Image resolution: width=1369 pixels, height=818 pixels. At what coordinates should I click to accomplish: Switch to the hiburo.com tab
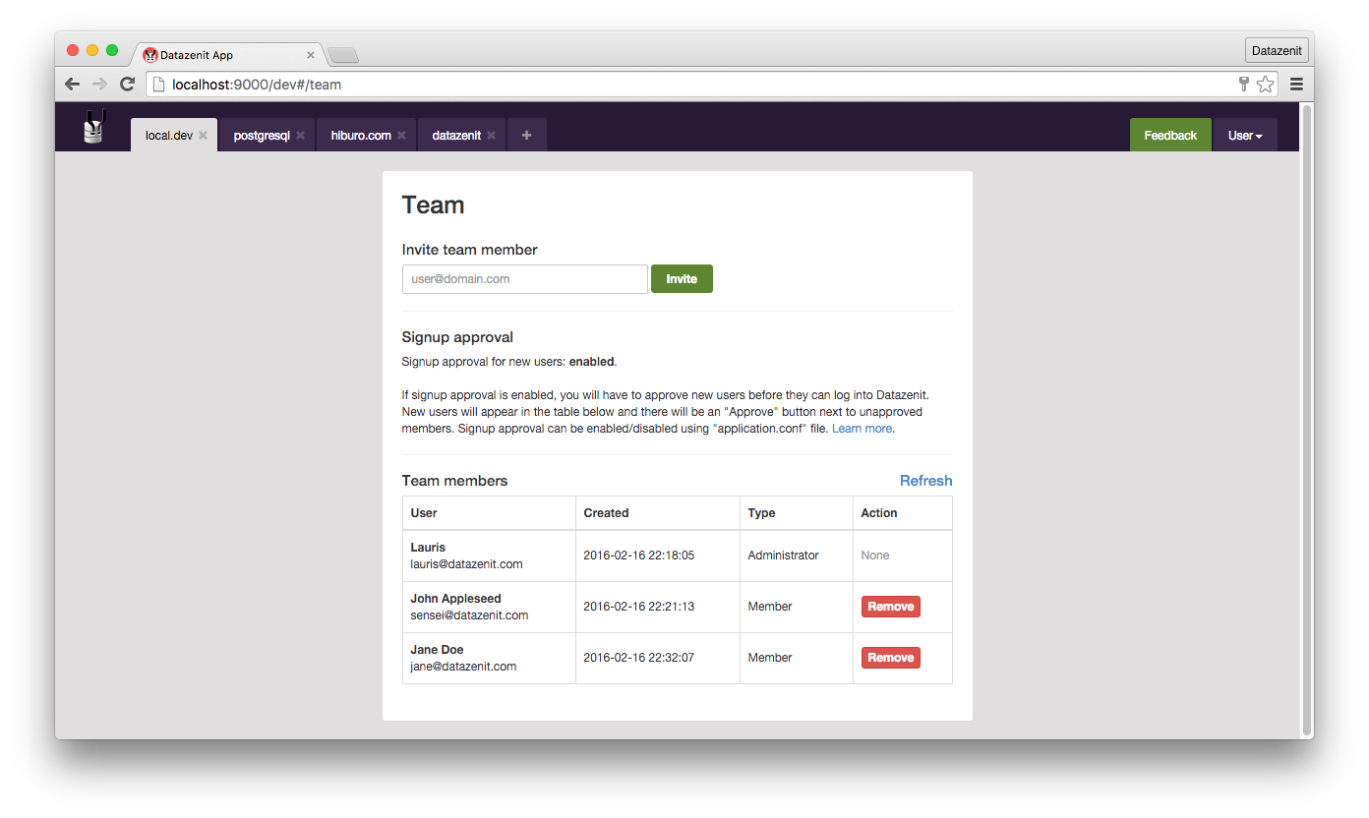pyautogui.click(x=360, y=136)
